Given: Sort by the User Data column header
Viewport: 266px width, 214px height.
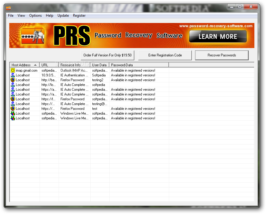Looking at the screenshot, I should (100, 65).
